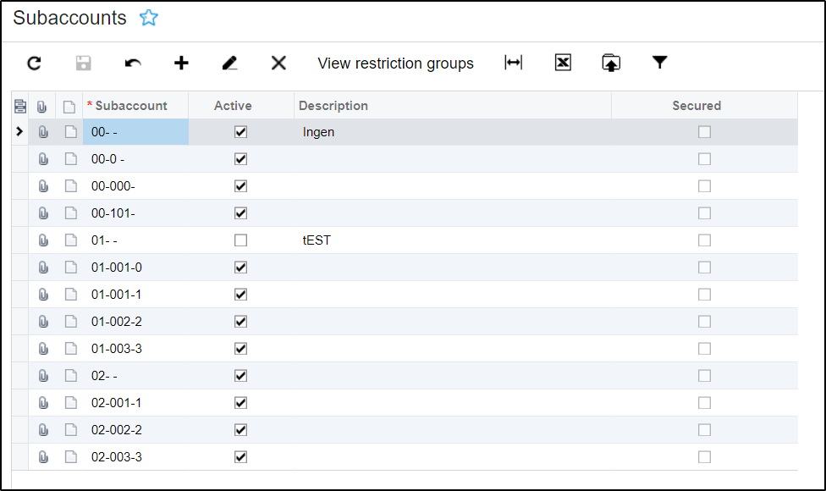The height and width of the screenshot is (491, 826).
Task: Add a new row with plus icon
Action: tap(181, 63)
